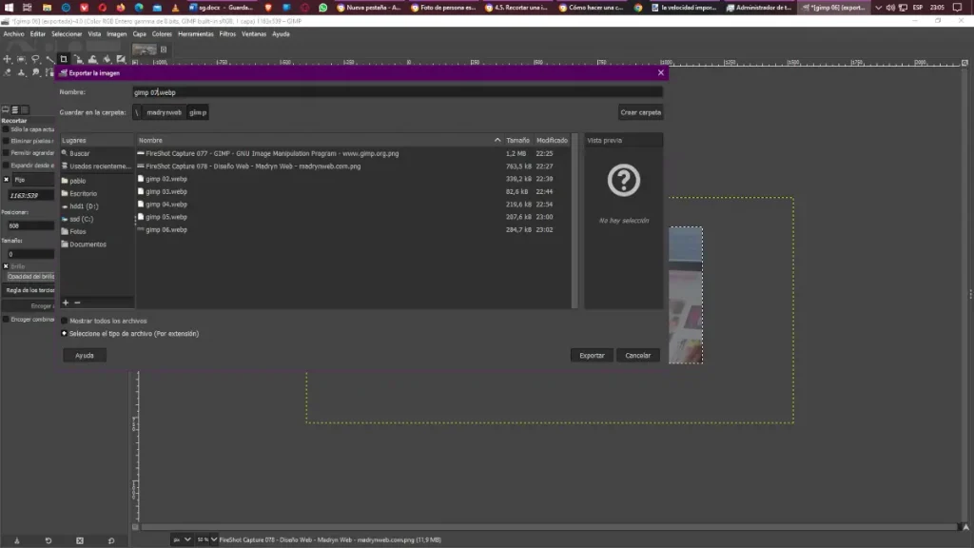Image resolution: width=974 pixels, height=548 pixels.
Task: Click the Crear carpeta button
Action: pyautogui.click(x=640, y=112)
